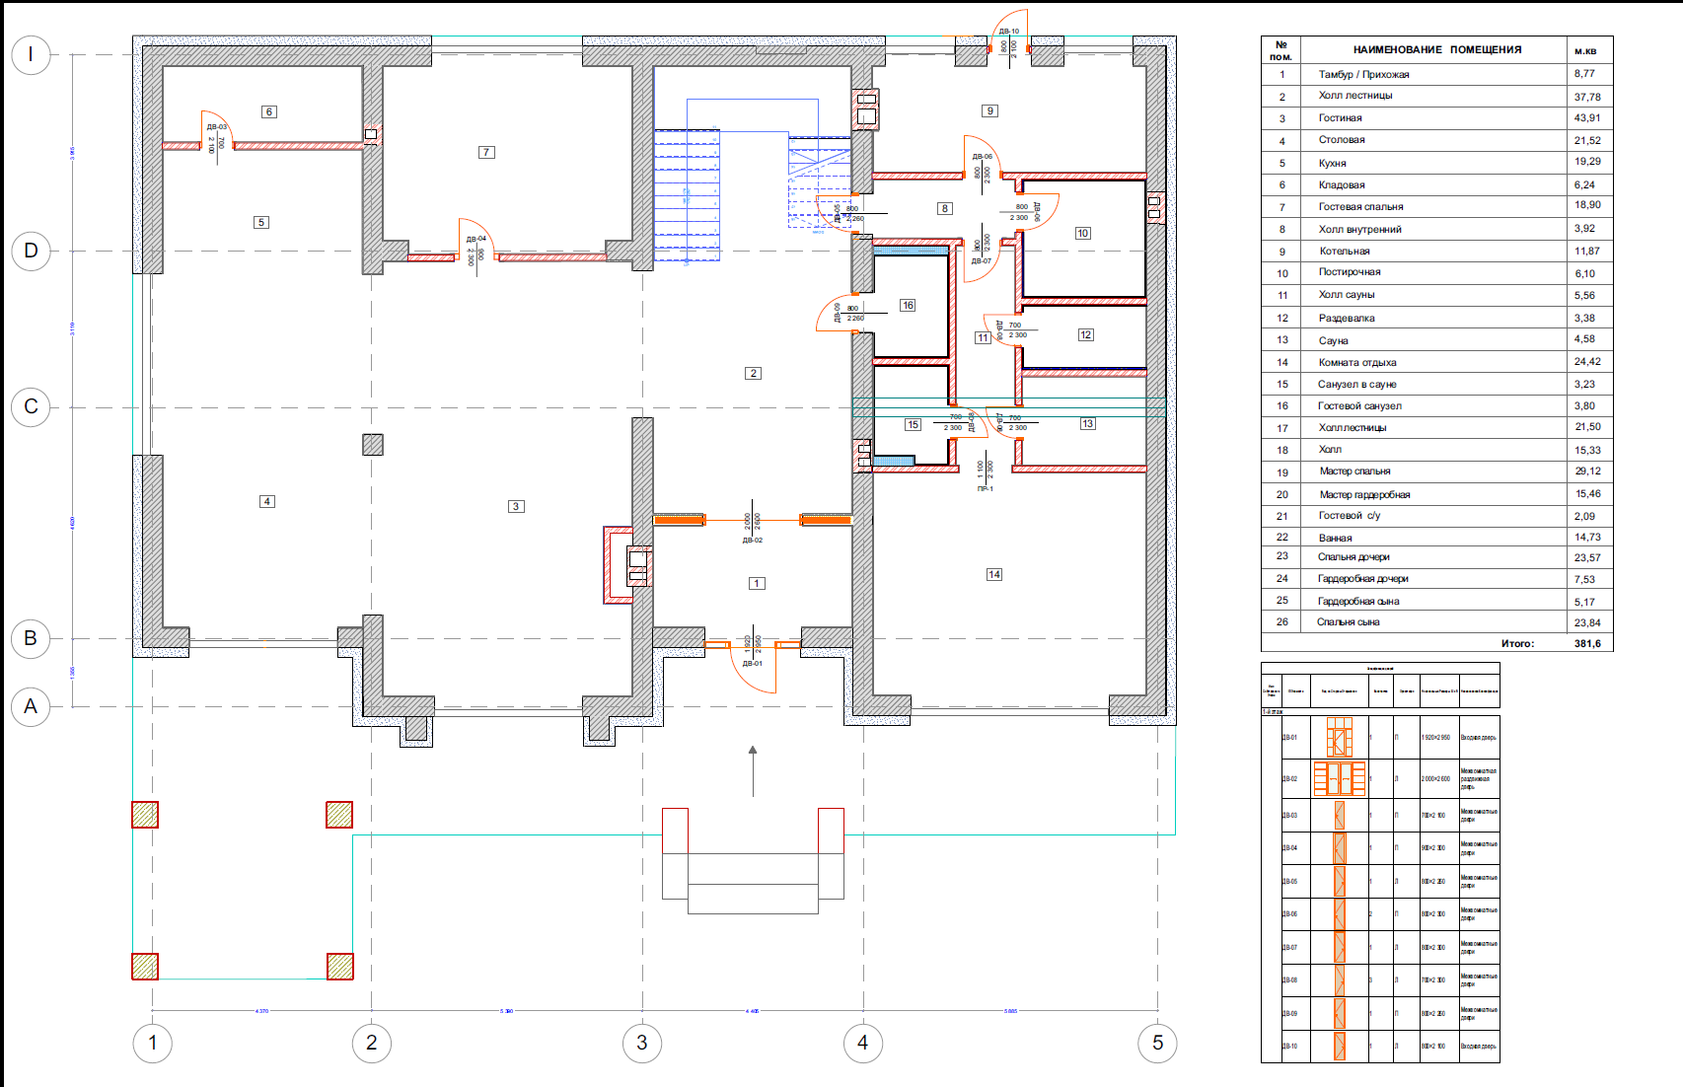
Task: Click 'Кухня' in the room table
Action: click(1333, 163)
